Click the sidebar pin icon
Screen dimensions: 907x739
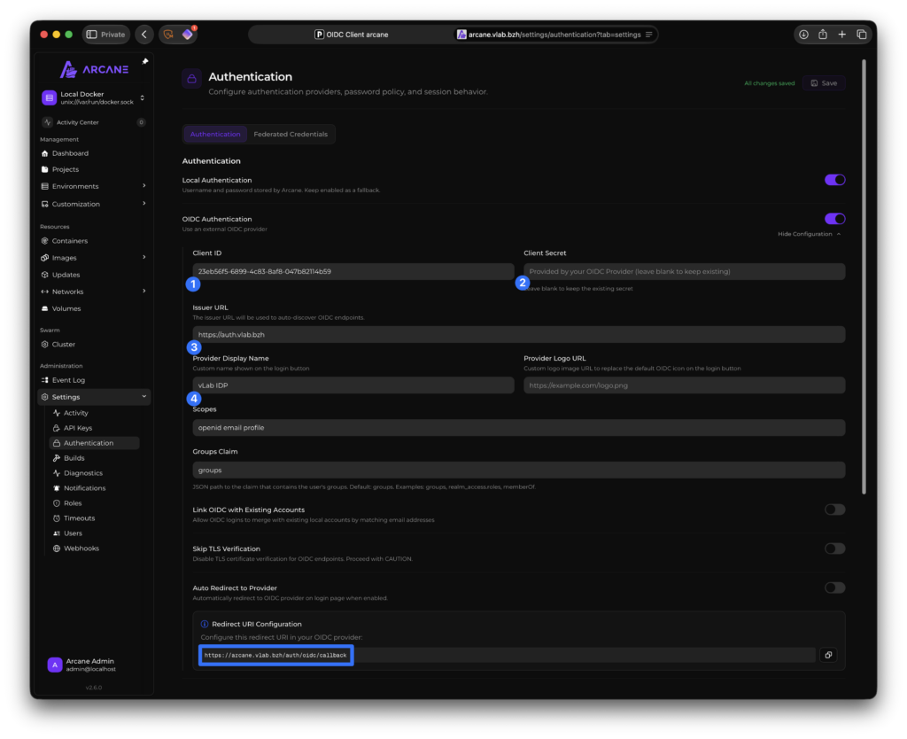145,61
